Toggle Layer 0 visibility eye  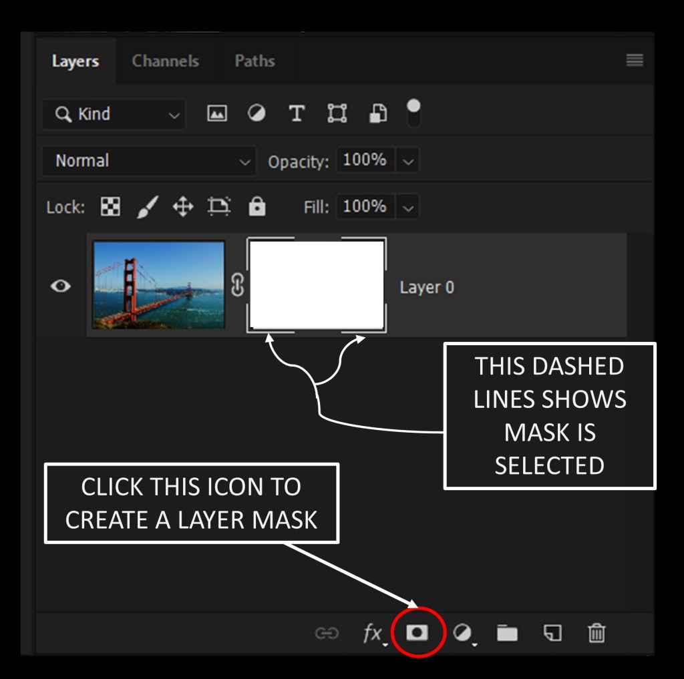pos(61,286)
